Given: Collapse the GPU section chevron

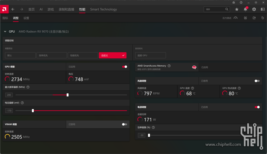Looking at the screenshot, I should [x=5, y=32].
